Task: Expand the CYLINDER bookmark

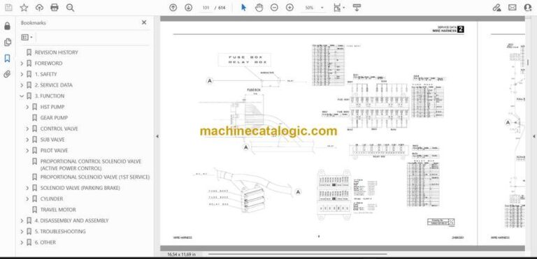Action: click(27, 199)
